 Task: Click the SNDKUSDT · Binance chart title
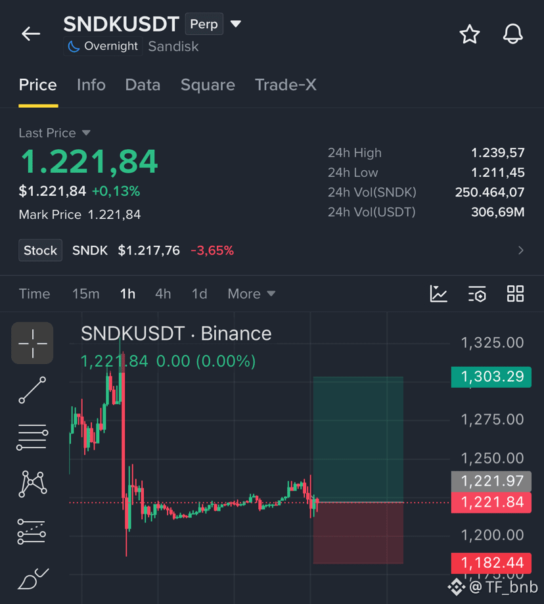(176, 334)
